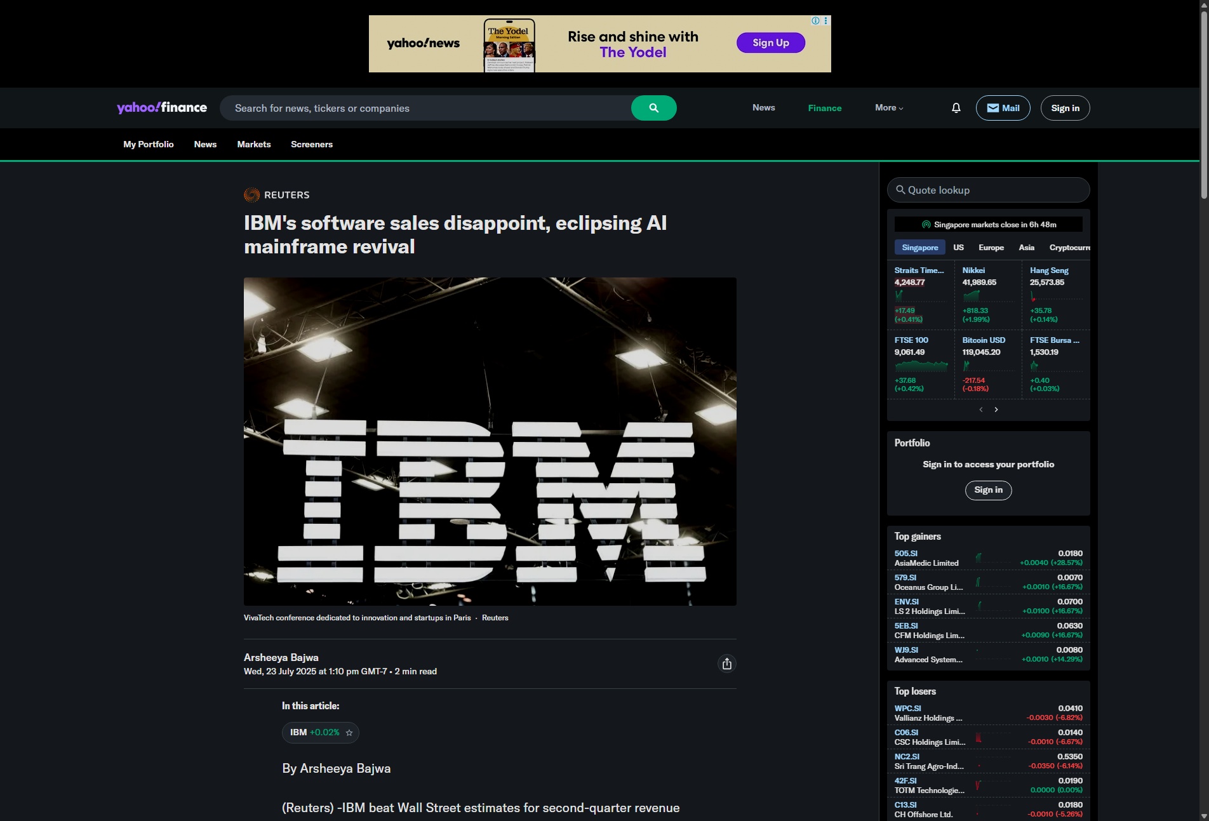Open top loser NC2.SI Sri Trang
Image resolution: width=1209 pixels, height=821 pixels.
(988, 761)
